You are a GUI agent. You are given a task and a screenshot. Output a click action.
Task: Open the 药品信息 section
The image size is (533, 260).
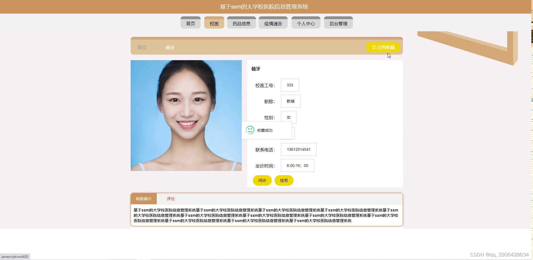(241, 23)
